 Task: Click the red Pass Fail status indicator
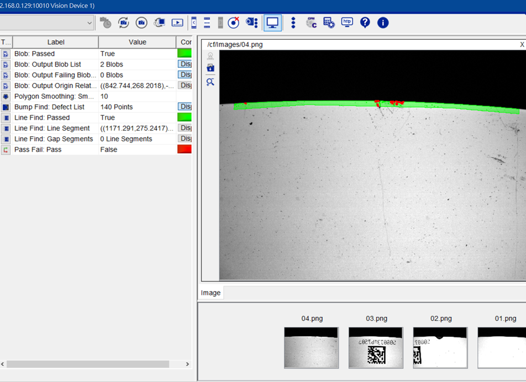(x=185, y=149)
